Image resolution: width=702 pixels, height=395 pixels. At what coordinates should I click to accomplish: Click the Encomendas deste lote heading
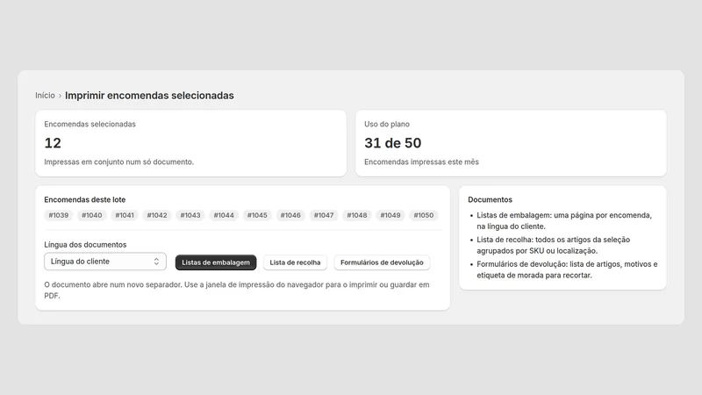click(x=84, y=200)
